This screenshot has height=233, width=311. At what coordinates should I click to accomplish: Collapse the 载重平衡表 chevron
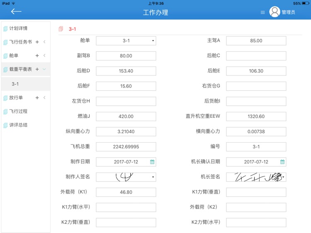[x=44, y=69]
